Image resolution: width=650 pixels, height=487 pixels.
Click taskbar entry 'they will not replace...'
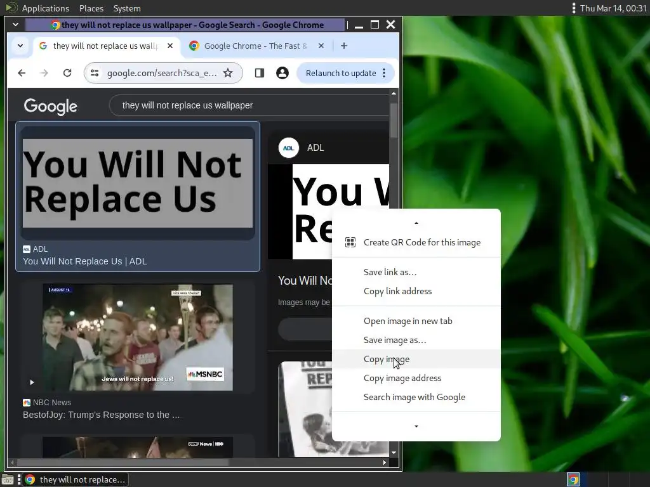(x=76, y=479)
